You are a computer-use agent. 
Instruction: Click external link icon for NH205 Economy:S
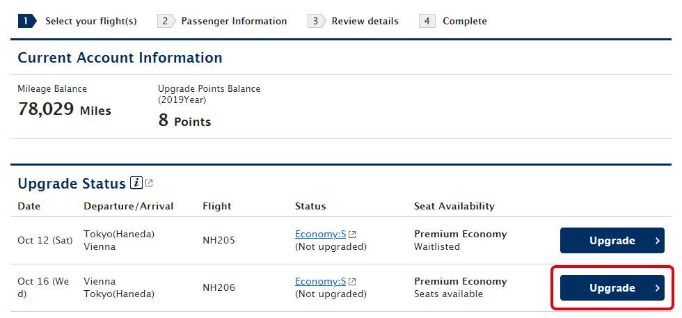(x=352, y=234)
